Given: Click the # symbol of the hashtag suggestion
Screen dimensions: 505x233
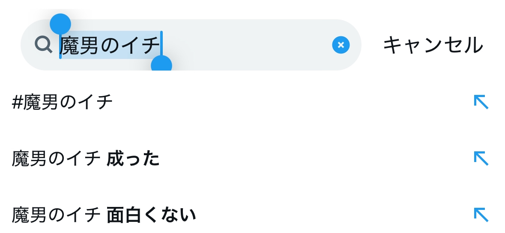Looking at the screenshot, I should click(x=17, y=103).
